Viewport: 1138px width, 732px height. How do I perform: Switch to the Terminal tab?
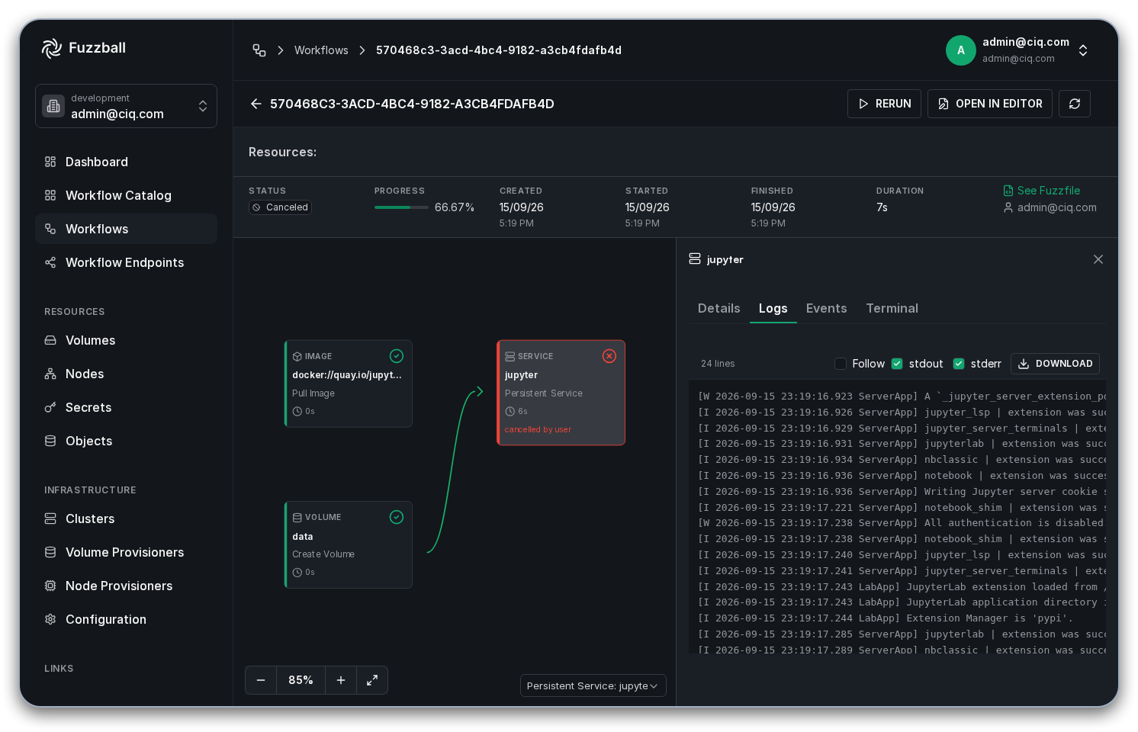click(x=892, y=308)
